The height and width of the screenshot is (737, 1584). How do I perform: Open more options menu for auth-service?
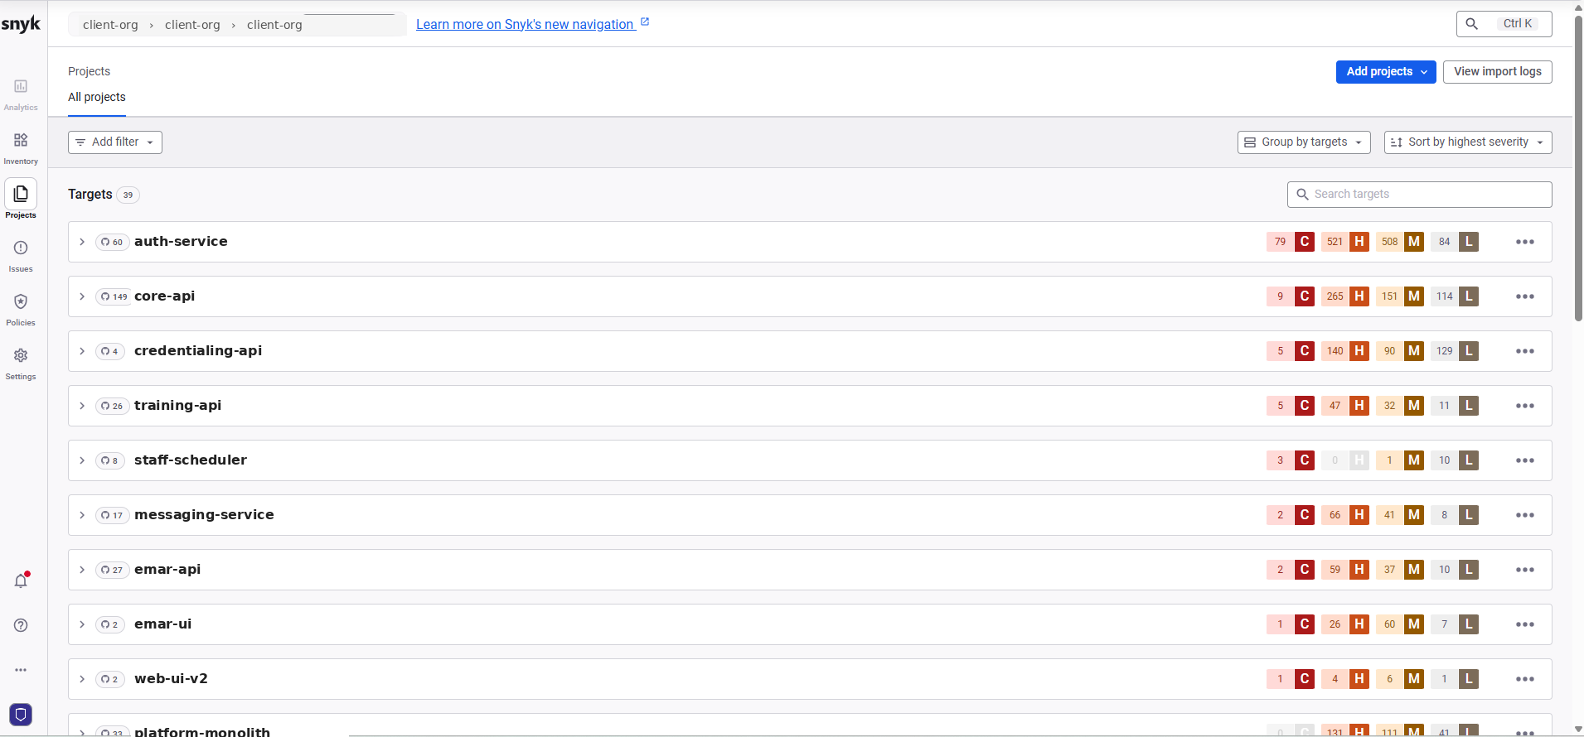pos(1525,242)
